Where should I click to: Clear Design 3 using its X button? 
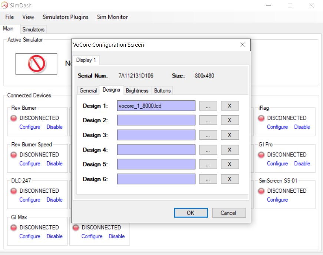230,135
